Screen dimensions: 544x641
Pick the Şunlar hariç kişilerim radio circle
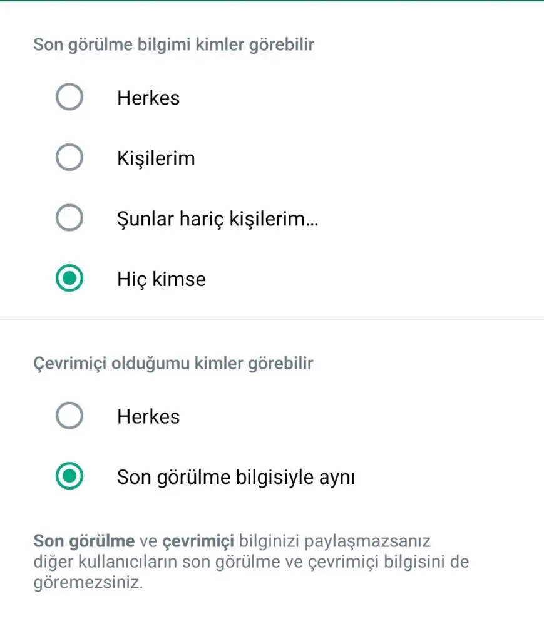click(x=69, y=218)
